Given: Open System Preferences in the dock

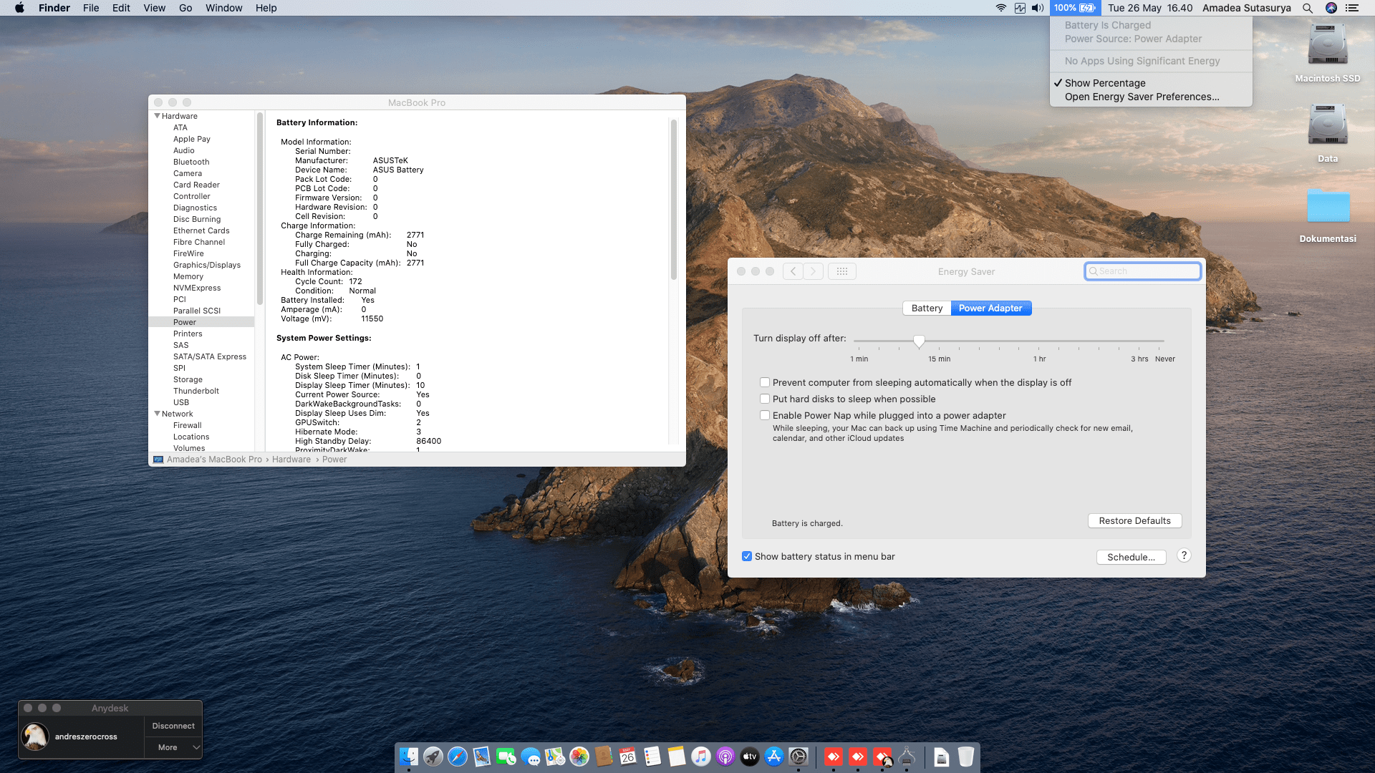Looking at the screenshot, I should pos(799,757).
